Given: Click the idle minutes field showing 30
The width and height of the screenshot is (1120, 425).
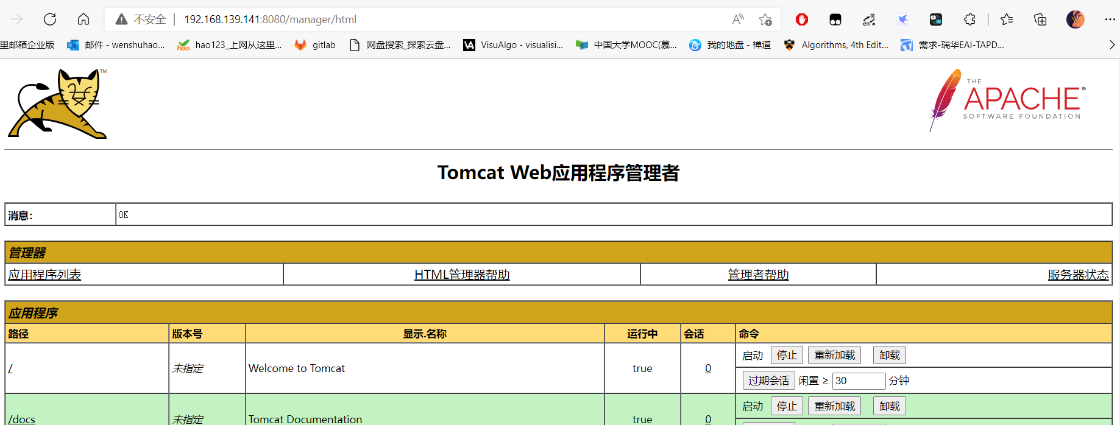Looking at the screenshot, I should (859, 381).
